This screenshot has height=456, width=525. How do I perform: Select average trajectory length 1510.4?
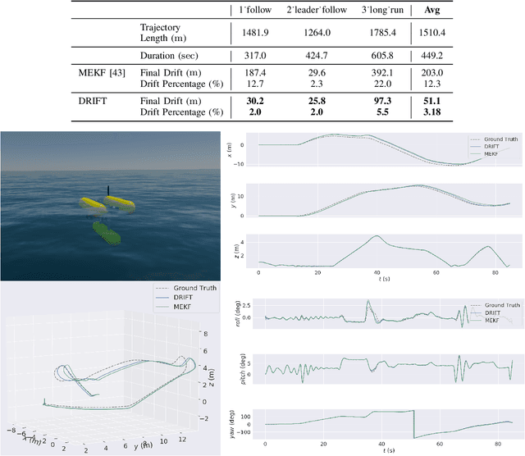point(432,33)
